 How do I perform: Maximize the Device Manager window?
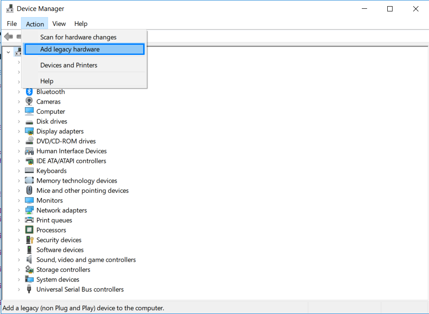click(390, 9)
